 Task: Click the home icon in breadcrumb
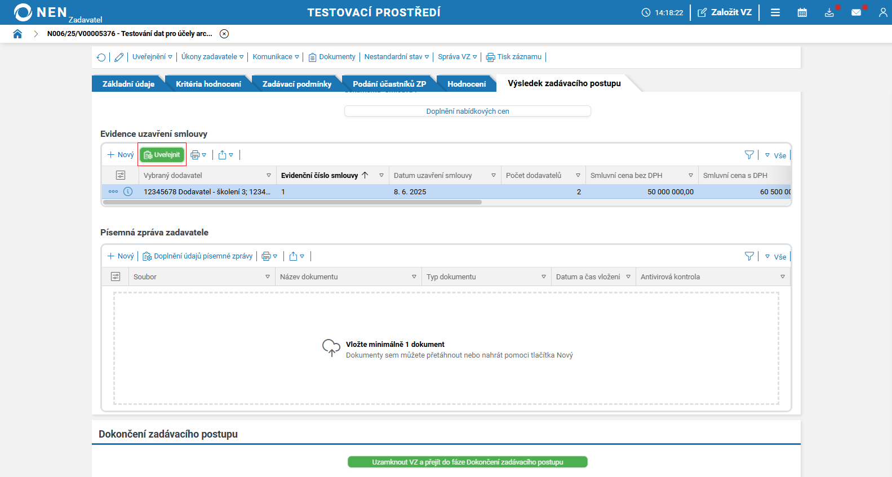pyautogui.click(x=17, y=34)
